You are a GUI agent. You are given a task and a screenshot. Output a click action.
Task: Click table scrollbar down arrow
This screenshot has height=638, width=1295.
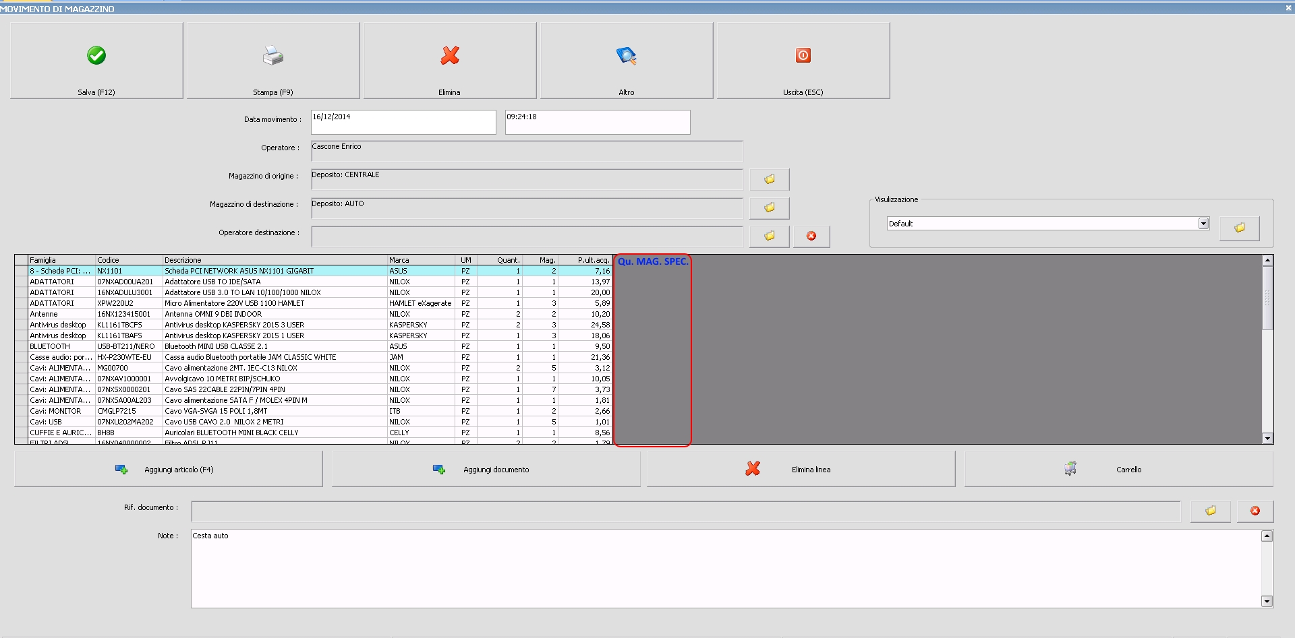coord(1267,438)
